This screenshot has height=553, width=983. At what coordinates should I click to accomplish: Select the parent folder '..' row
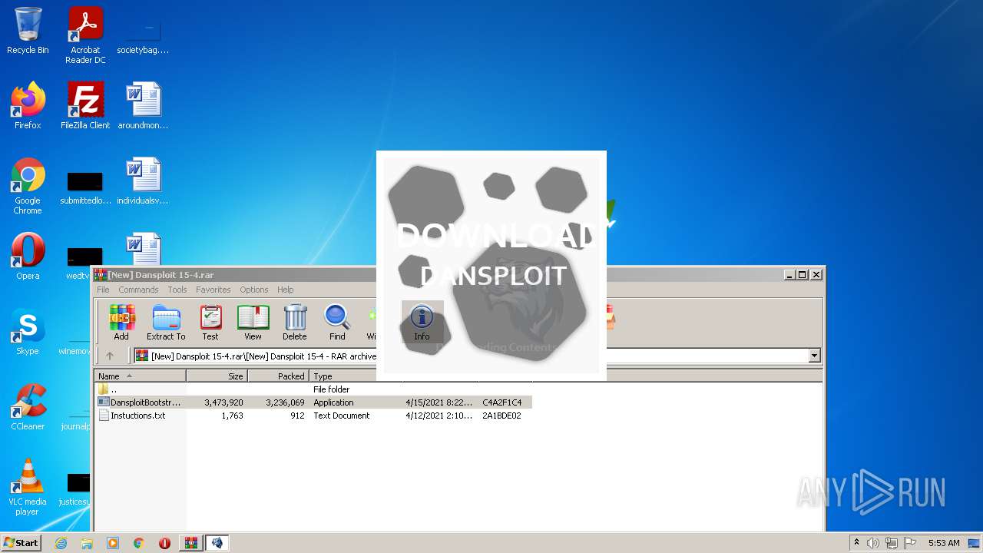tap(313, 389)
